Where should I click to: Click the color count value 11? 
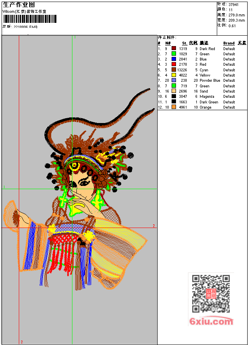[230, 10]
